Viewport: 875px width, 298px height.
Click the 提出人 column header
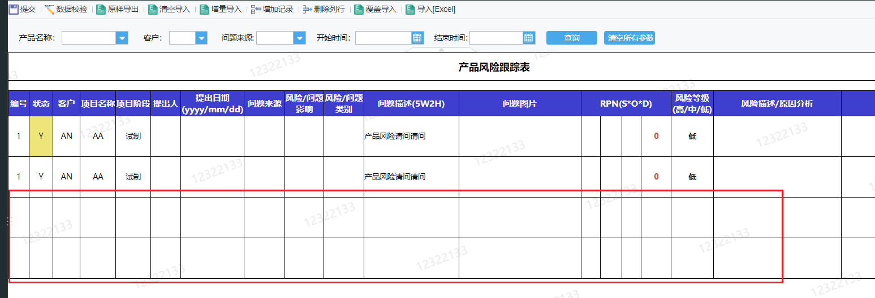click(x=166, y=104)
